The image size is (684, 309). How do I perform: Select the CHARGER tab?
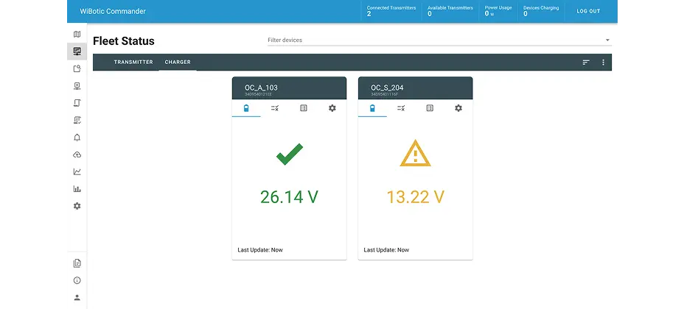coord(178,63)
